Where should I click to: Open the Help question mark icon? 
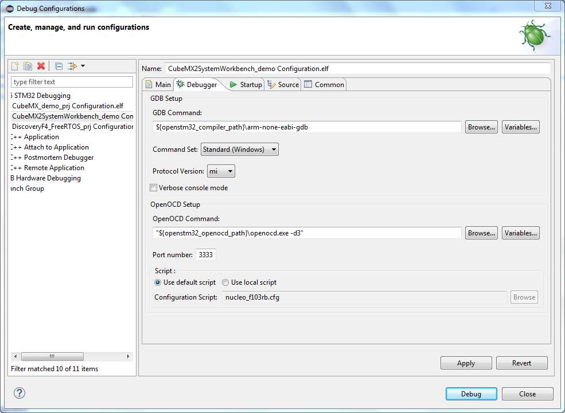coord(20,393)
